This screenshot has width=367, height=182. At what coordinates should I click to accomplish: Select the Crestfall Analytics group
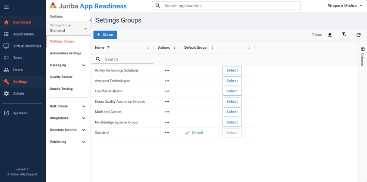coord(232,91)
